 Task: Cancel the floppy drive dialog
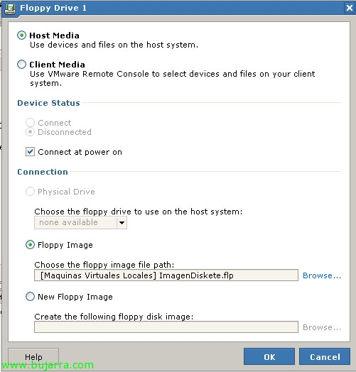point(325,356)
